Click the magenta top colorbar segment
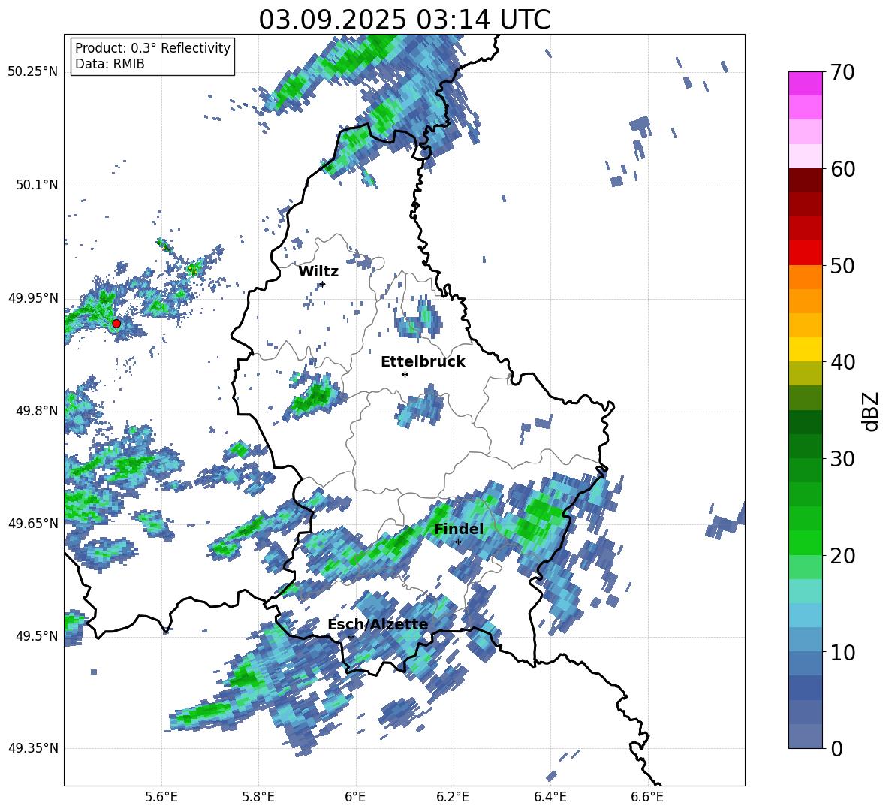Image resolution: width=889 pixels, height=812 pixels. tap(805, 83)
